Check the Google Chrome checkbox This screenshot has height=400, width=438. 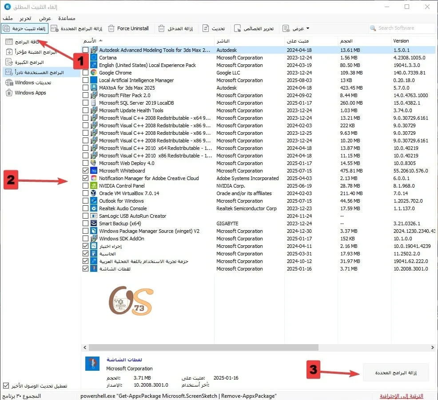click(85, 73)
